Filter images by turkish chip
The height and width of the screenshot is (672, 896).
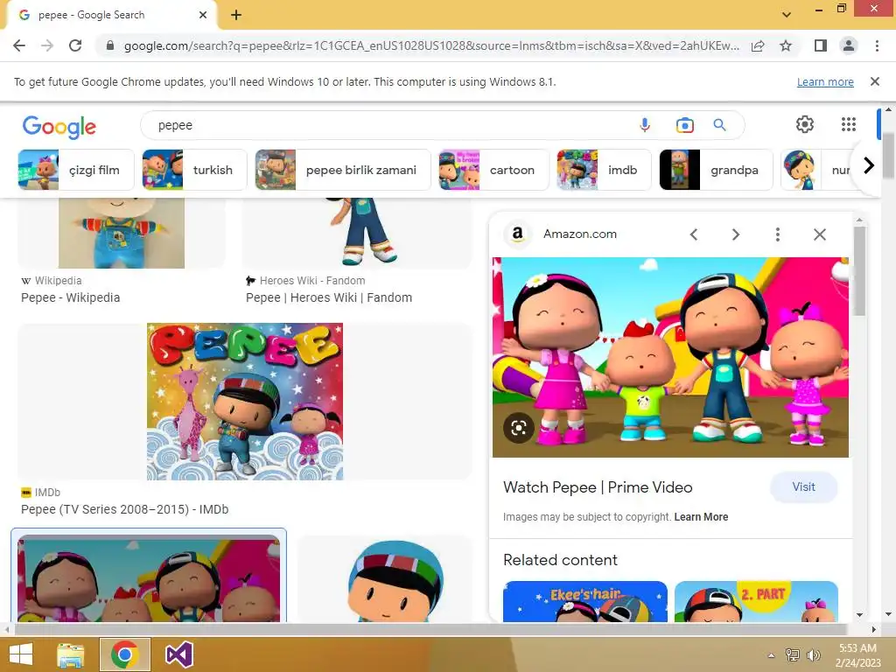click(194, 170)
